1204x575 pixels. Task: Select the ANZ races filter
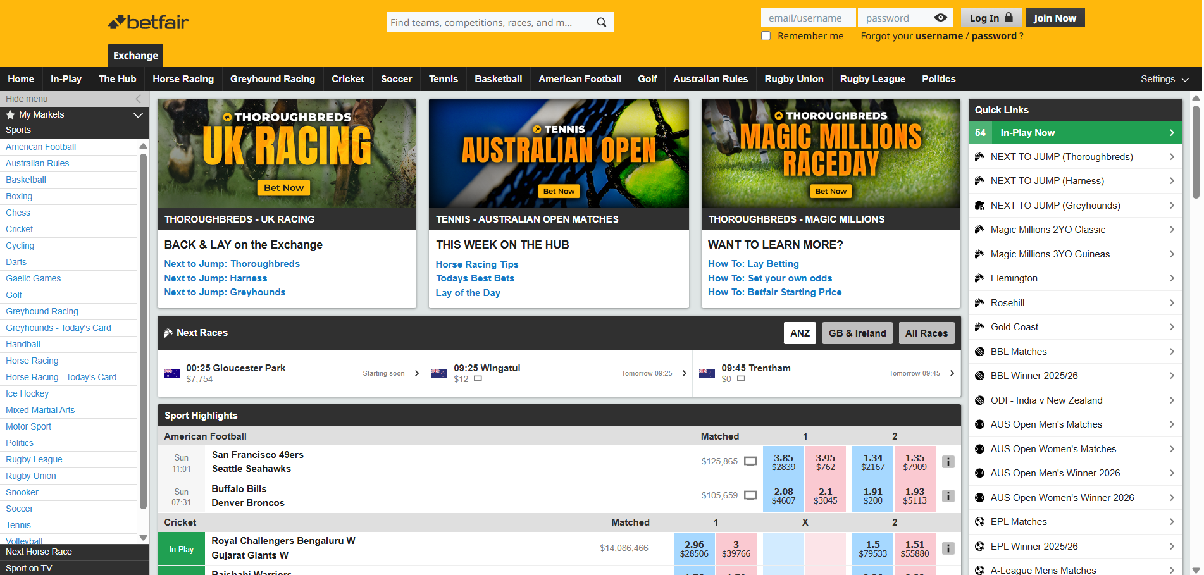(x=800, y=333)
